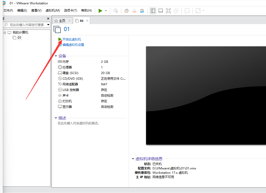This screenshot has width=266, height=193.
Task: Collapse the 设备 section
Action: (56, 56)
